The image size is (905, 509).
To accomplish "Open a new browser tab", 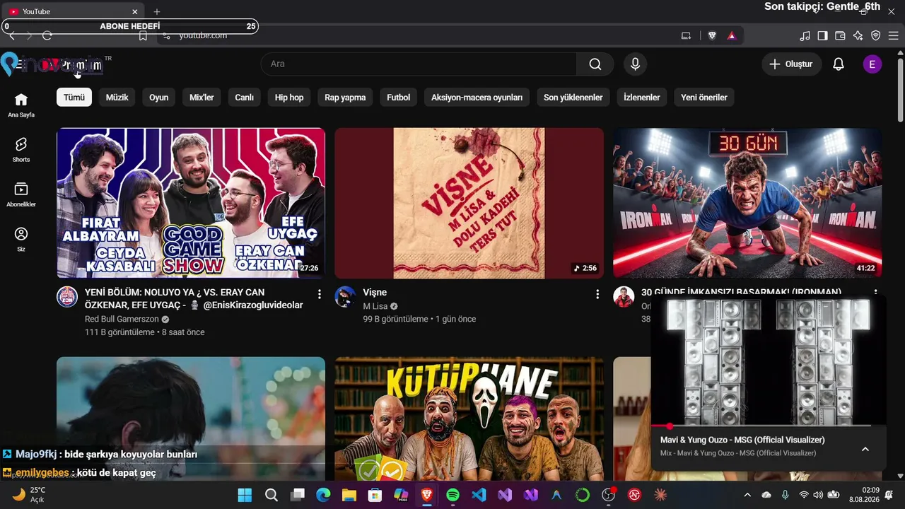I will pyautogui.click(x=157, y=11).
